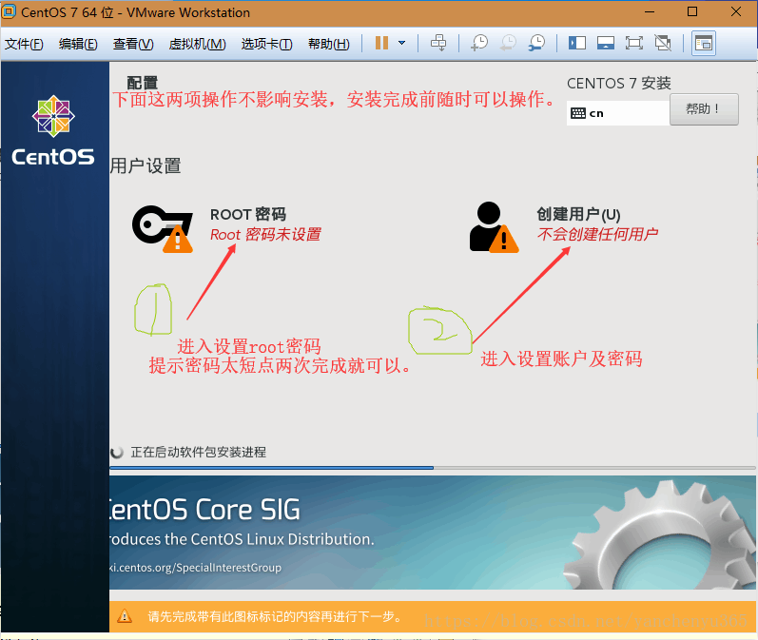Close the VMware Workstation window
The height and width of the screenshot is (640, 758).
point(736,11)
